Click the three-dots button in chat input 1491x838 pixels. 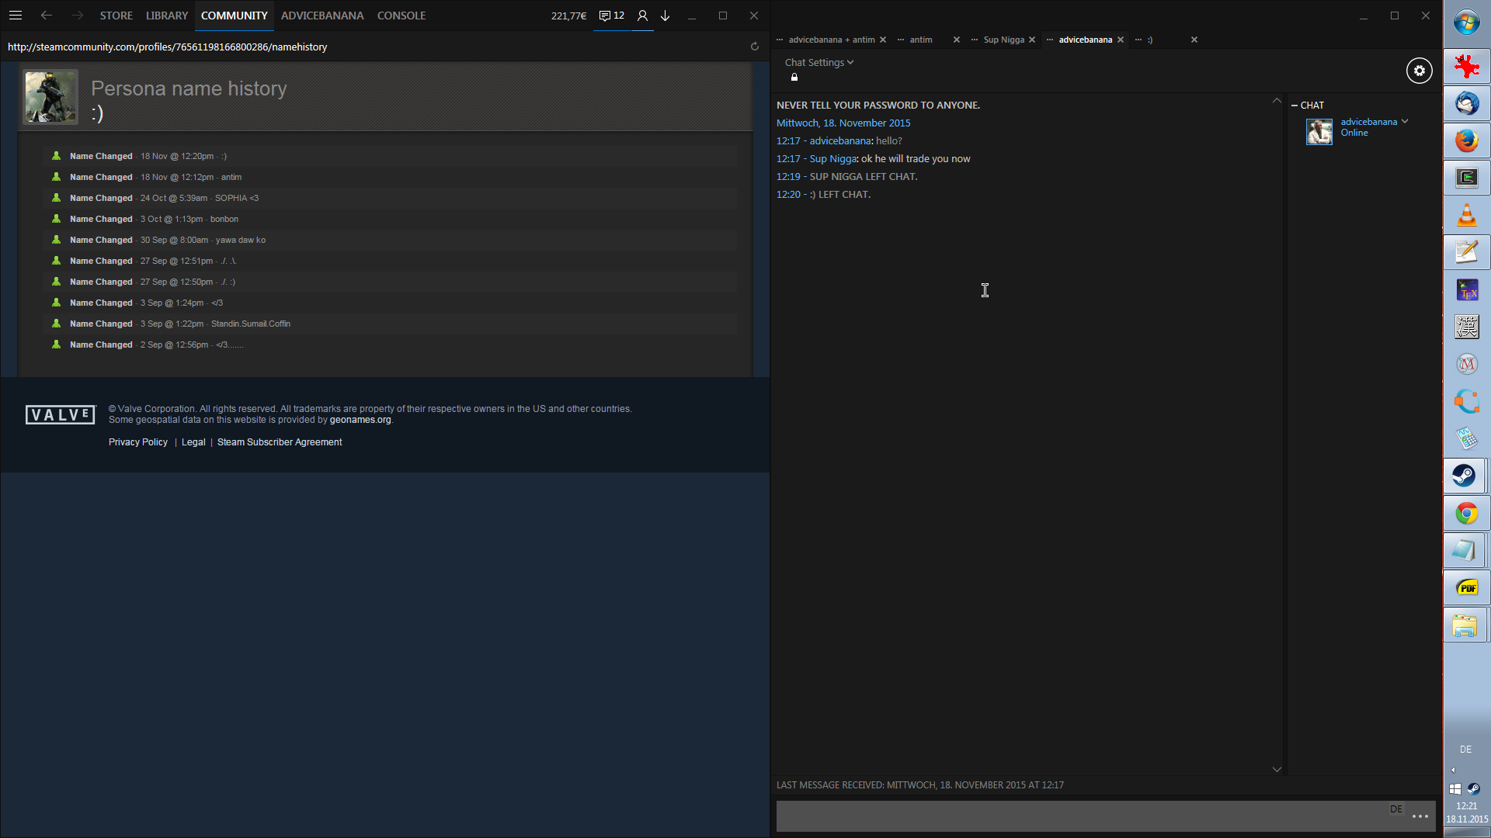(1420, 816)
